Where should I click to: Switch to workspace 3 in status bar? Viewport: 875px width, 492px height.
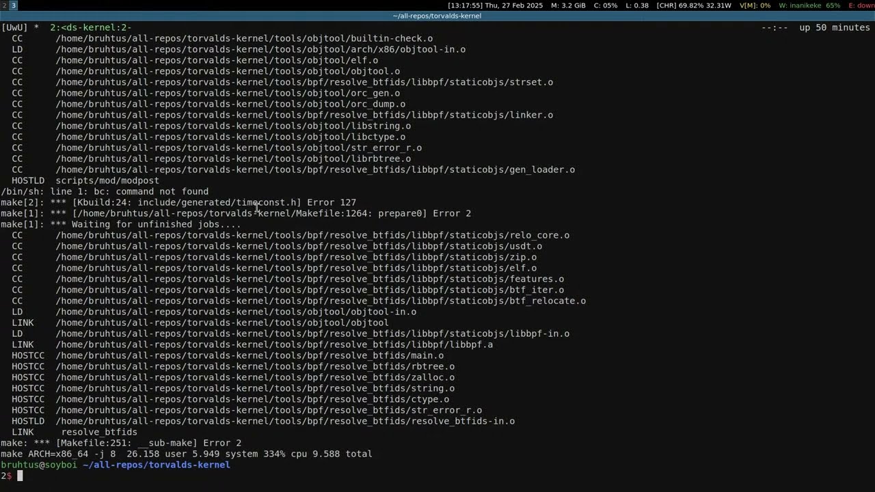tap(13, 5)
